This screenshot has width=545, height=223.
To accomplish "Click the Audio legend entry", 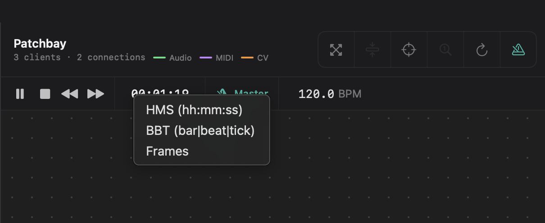I will [173, 58].
